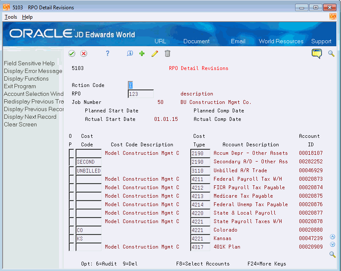Image resolution: width=341 pixels, height=271 pixels.
Task: Open the blue question mark help icon
Action: pyautogui.click(x=107, y=53)
